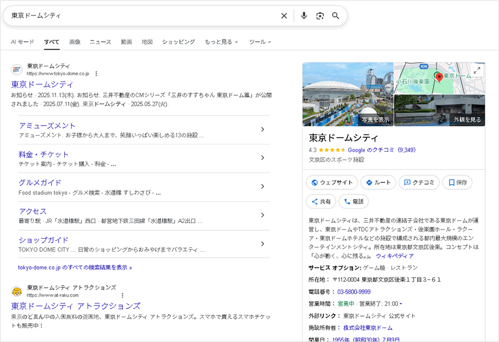Image resolution: width=499 pixels, height=342 pixels.
Task: Click the magnifying glass search button
Action: tap(335, 16)
